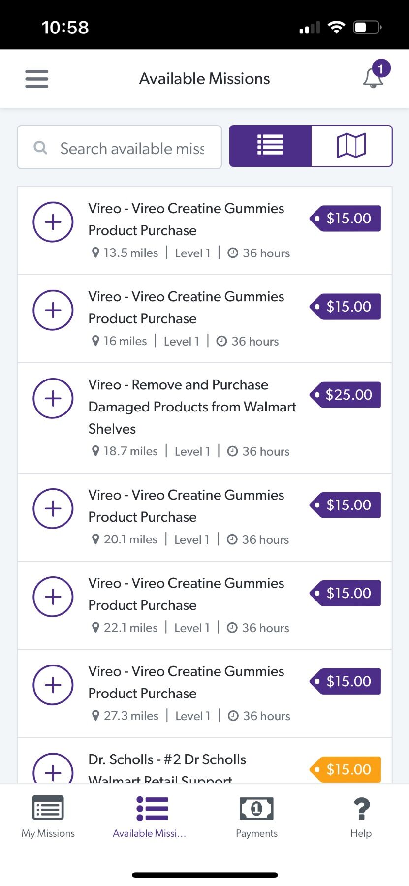Open notifications bell with badge

[376, 75]
